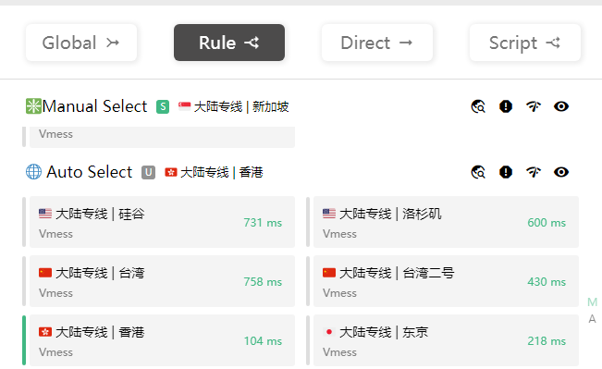Toggle eye visibility for the Auto Select group
602x369 pixels.
(561, 172)
